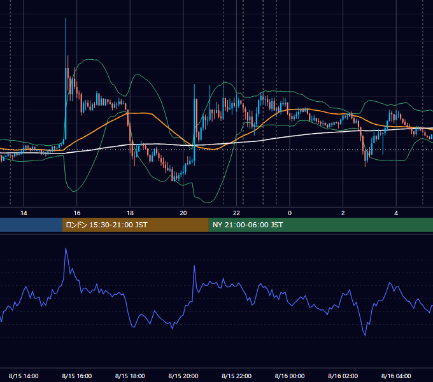
Task: Click the 8/15 18:00 date label
Action: [130, 376]
